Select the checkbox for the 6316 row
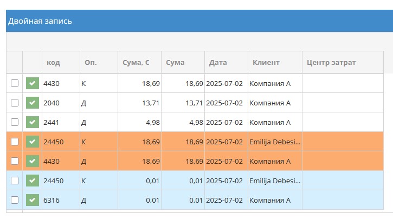Viewport: 393px width, 220px height. pos(15,200)
